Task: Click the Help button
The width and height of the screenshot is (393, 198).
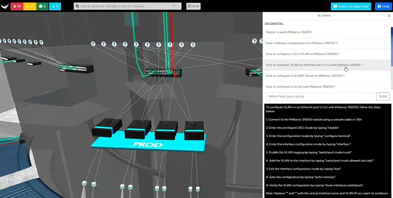Action: point(383,6)
